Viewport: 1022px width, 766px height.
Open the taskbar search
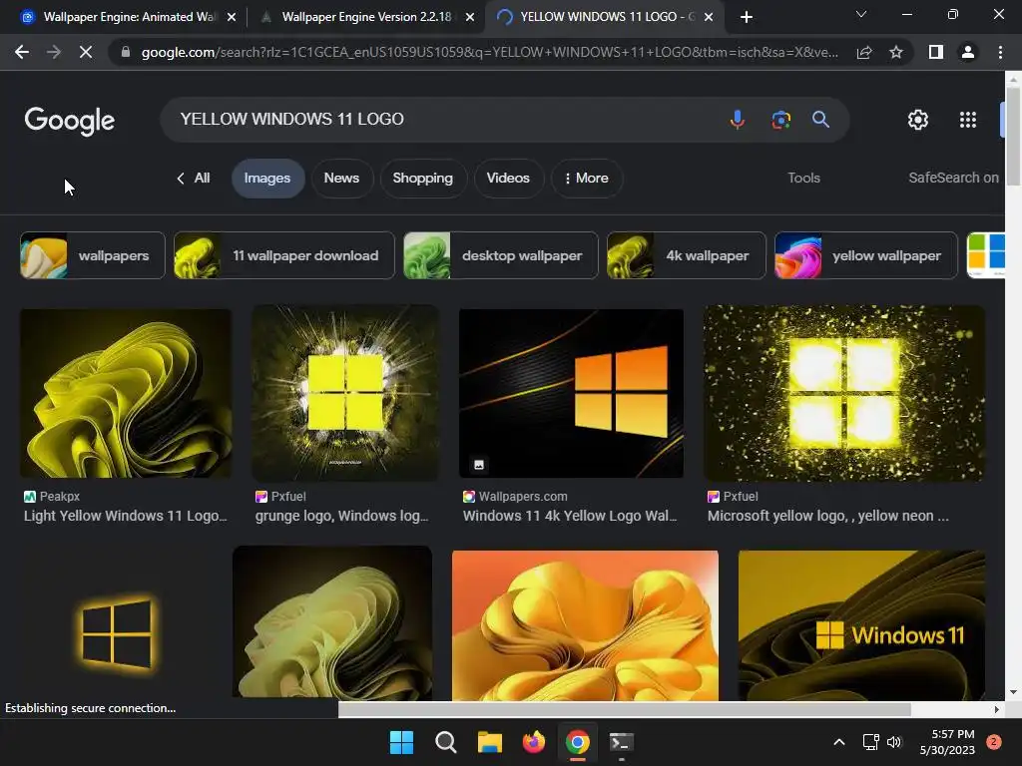(446, 742)
